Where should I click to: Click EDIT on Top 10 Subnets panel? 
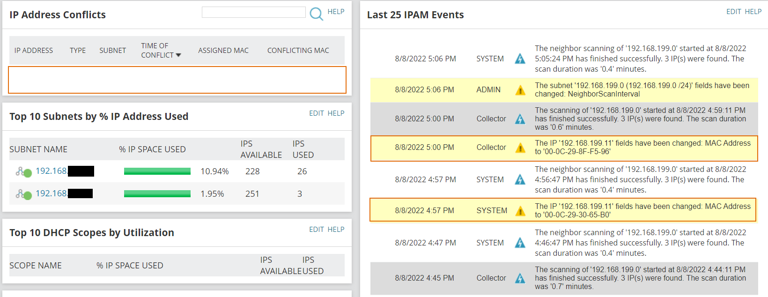pyautogui.click(x=317, y=113)
